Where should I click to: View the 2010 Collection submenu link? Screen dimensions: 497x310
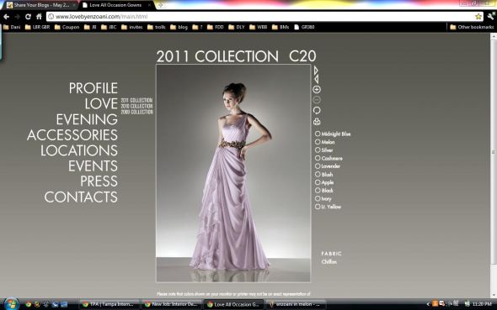click(x=136, y=106)
